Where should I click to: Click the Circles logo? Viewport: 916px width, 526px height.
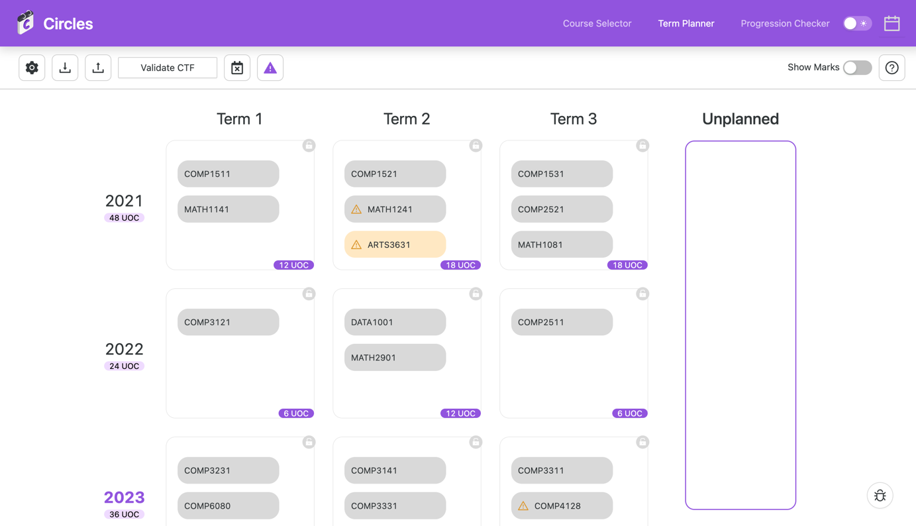point(26,23)
